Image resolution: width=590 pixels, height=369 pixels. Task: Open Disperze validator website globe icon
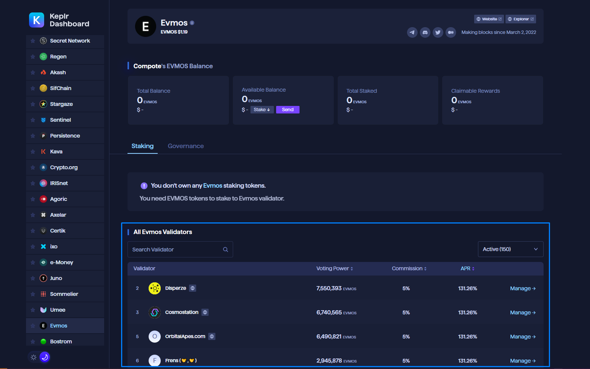point(193,288)
